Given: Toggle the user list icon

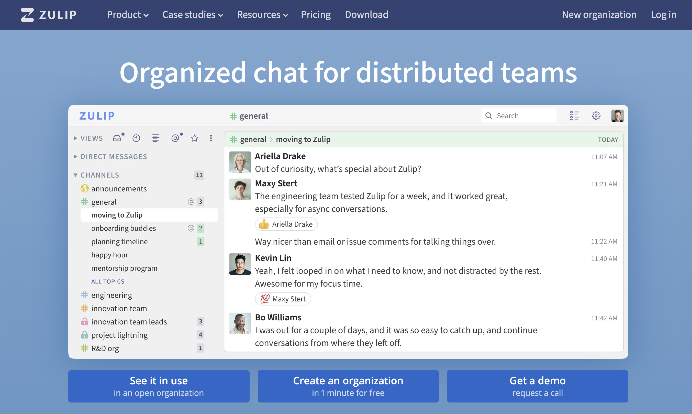Looking at the screenshot, I should pyautogui.click(x=574, y=116).
